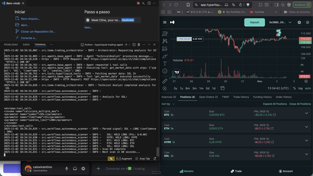
Task: Open Hyperliquid settings gear
Action: (x=308, y=22)
